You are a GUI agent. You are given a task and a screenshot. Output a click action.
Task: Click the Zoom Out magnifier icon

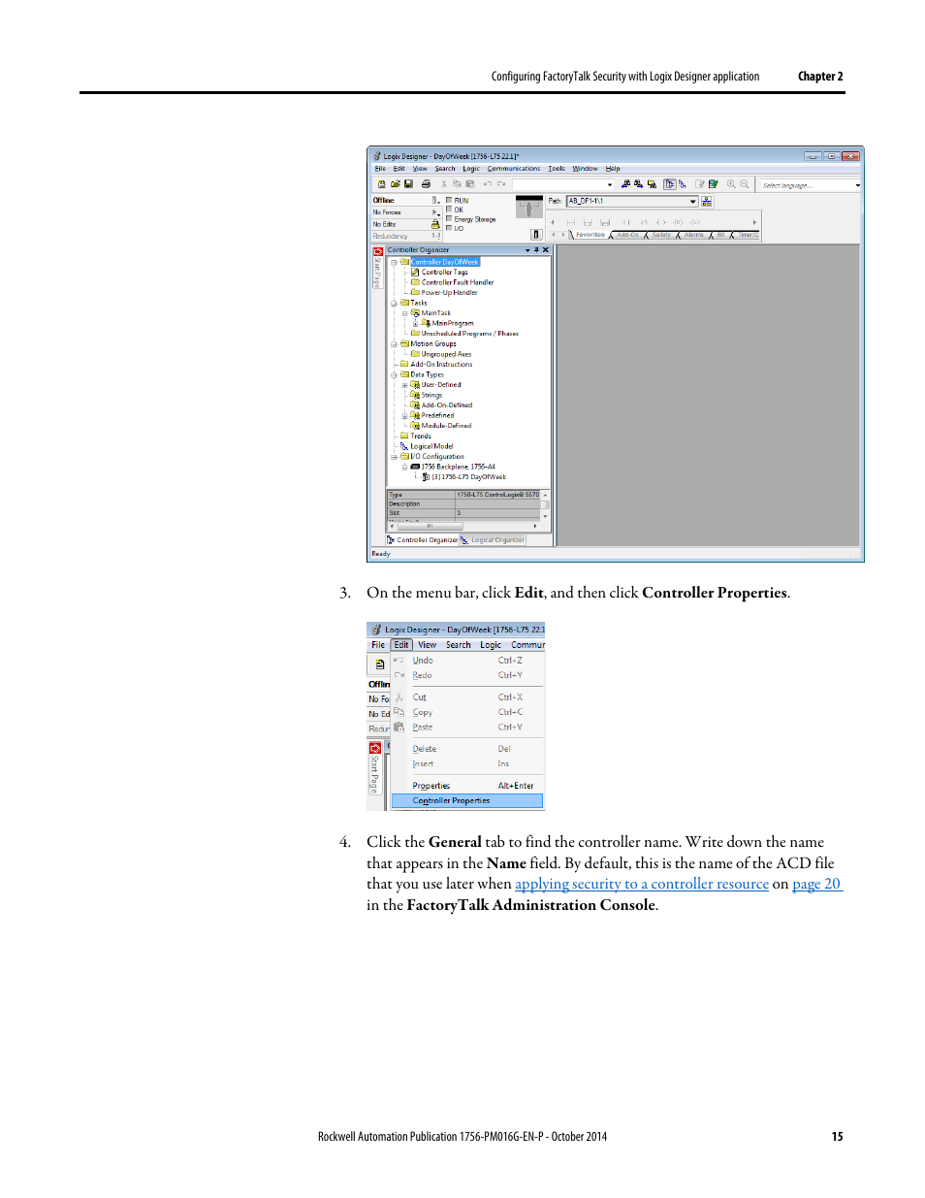(745, 183)
